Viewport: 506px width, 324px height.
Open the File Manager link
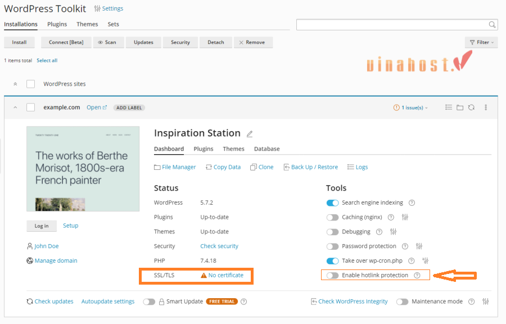point(175,167)
